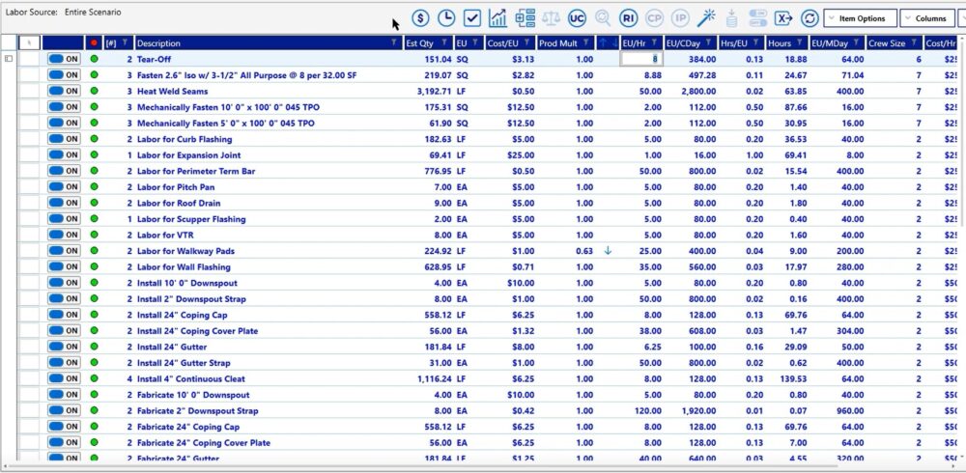
Task: Click the dollar sign cost icon
Action: [420, 18]
